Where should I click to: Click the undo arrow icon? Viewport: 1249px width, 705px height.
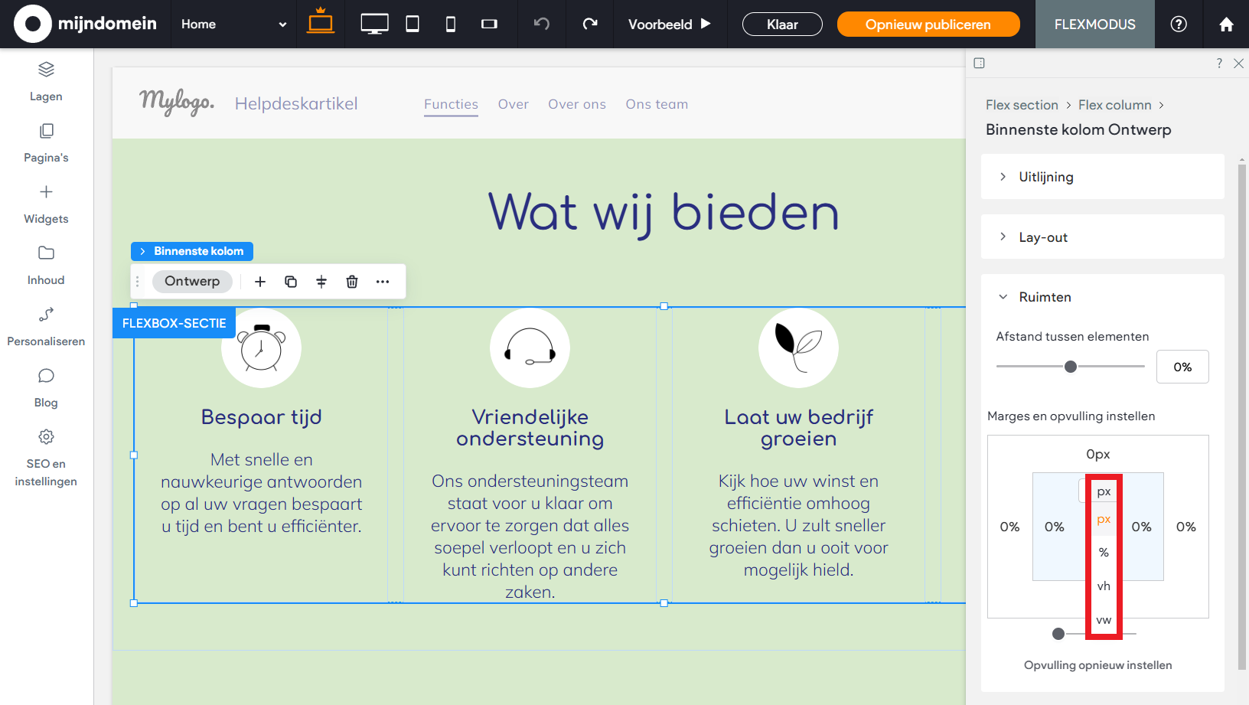pyautogui.click(x=541, y=24)
